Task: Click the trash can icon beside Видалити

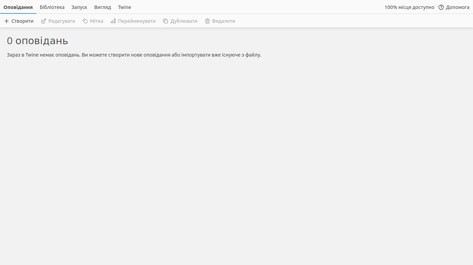Action: coord(207,21)
